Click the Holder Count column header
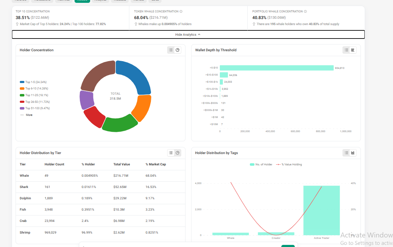This screenshot has width=393, height=247. [x=54, y=164]
